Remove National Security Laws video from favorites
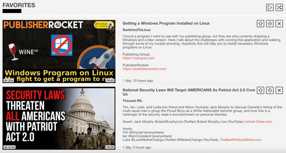 coord(279,90)
